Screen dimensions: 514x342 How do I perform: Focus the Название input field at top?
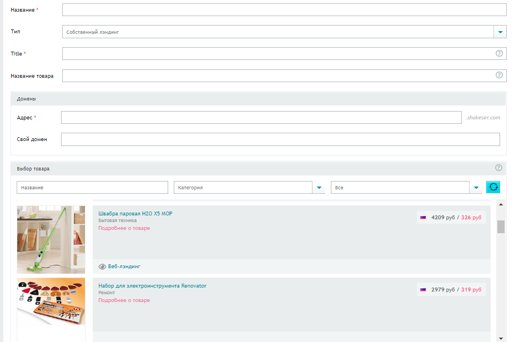click(284, 10)
